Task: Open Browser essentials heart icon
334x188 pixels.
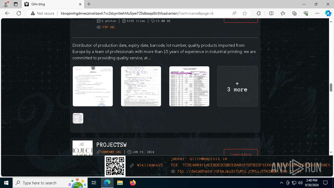Action: (306, 13)
